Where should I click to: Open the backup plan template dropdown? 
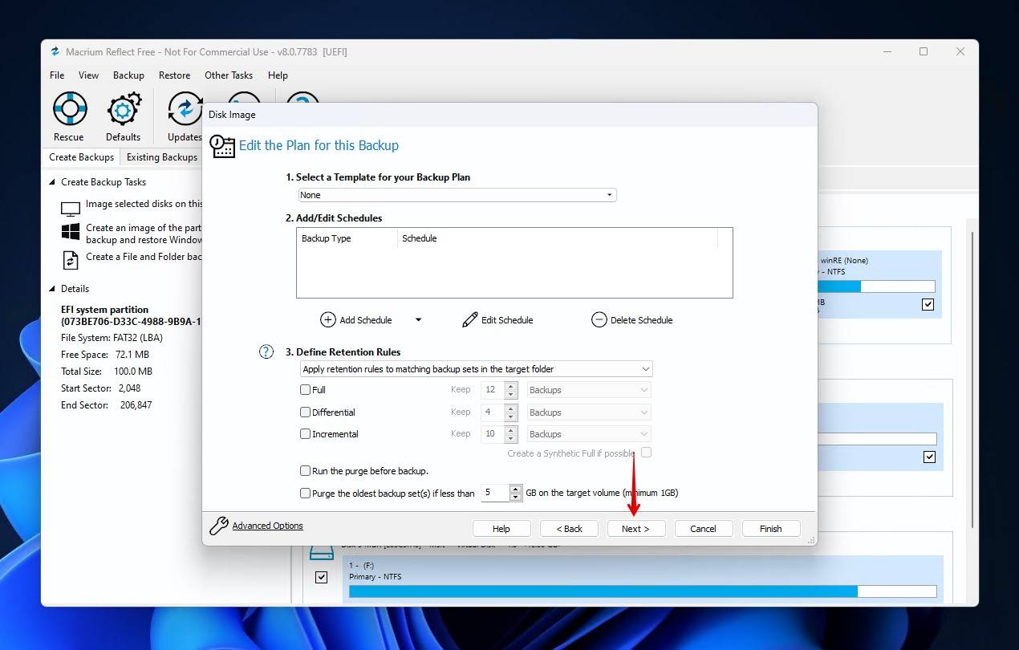tap(457, 195)
